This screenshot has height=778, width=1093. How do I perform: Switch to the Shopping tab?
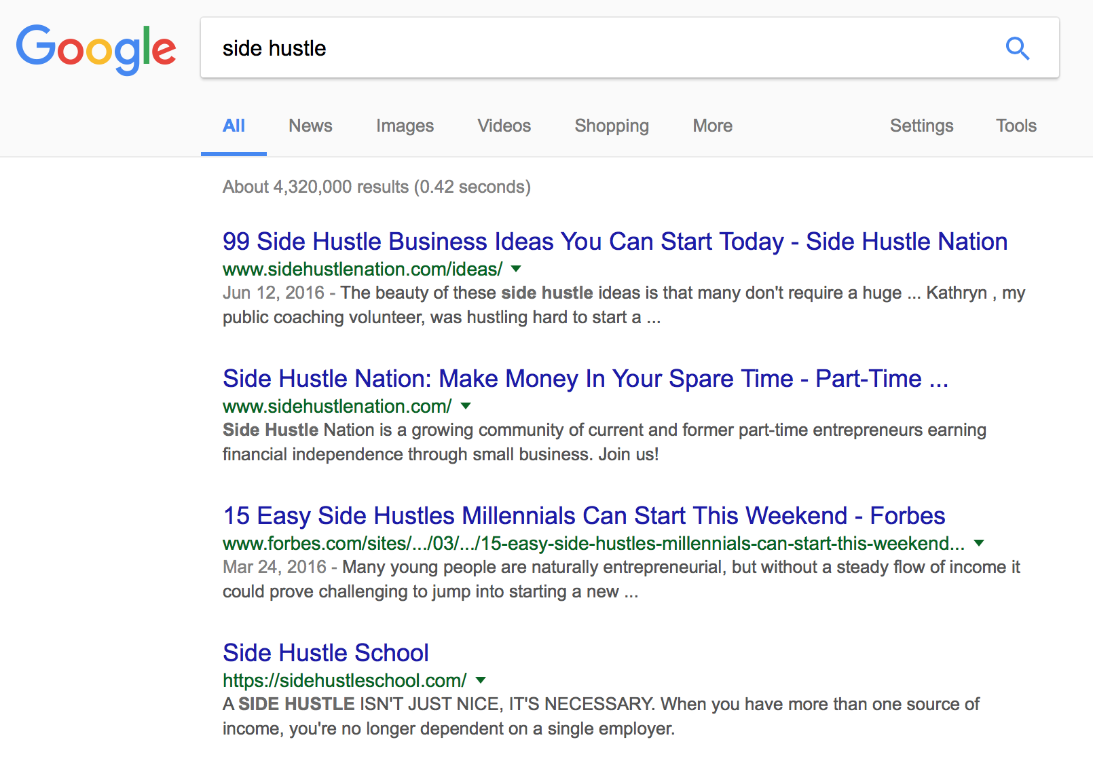pyautogui.click(x=611, y=126)
